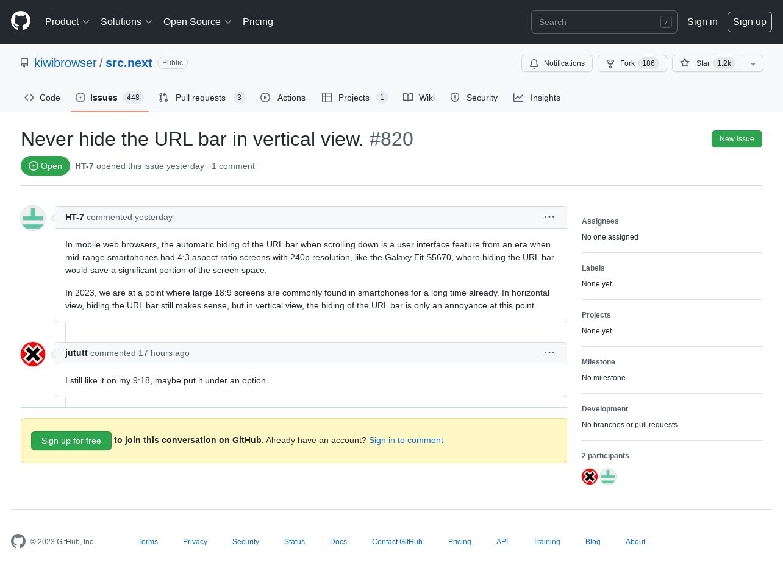Click the Milestone sidebar heading

pyautogui.click(x=598, y=362)
